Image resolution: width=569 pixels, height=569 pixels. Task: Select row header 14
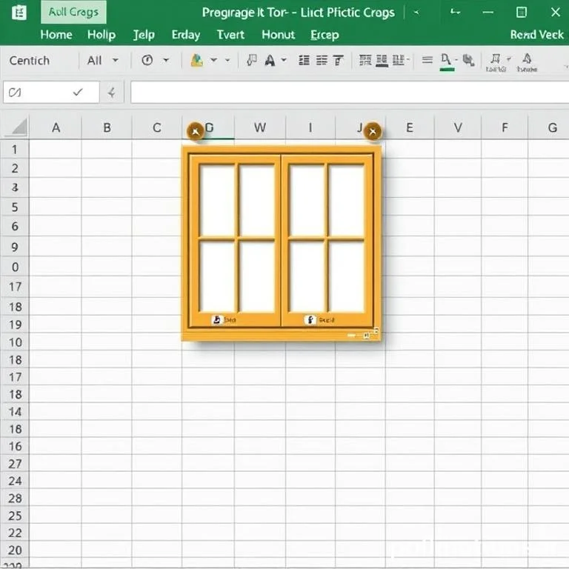click(x=15, y=412)
